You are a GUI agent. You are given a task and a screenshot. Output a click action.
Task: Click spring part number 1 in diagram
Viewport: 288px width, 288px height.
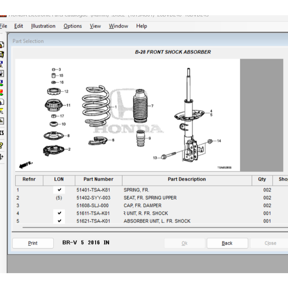(x=115, y=107)
